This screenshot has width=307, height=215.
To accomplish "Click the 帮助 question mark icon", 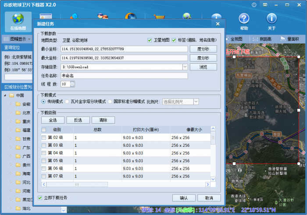I will (244, 18).
